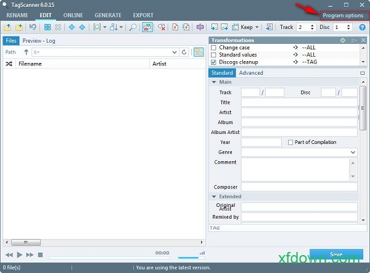370x273 pixels.
Task: Click the refresh icon beside Path field
Action: (x=184, y=52)
